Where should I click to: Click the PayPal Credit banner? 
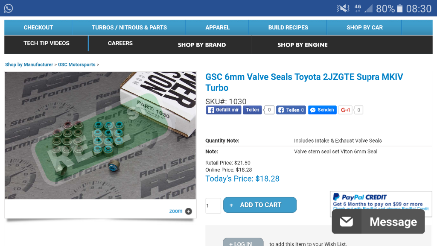[x=381, y=201]
